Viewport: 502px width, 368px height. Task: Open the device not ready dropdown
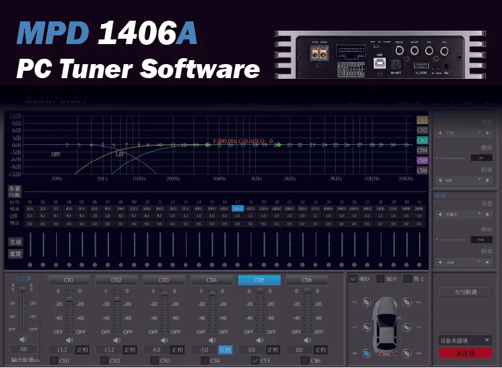pos(465,341)
